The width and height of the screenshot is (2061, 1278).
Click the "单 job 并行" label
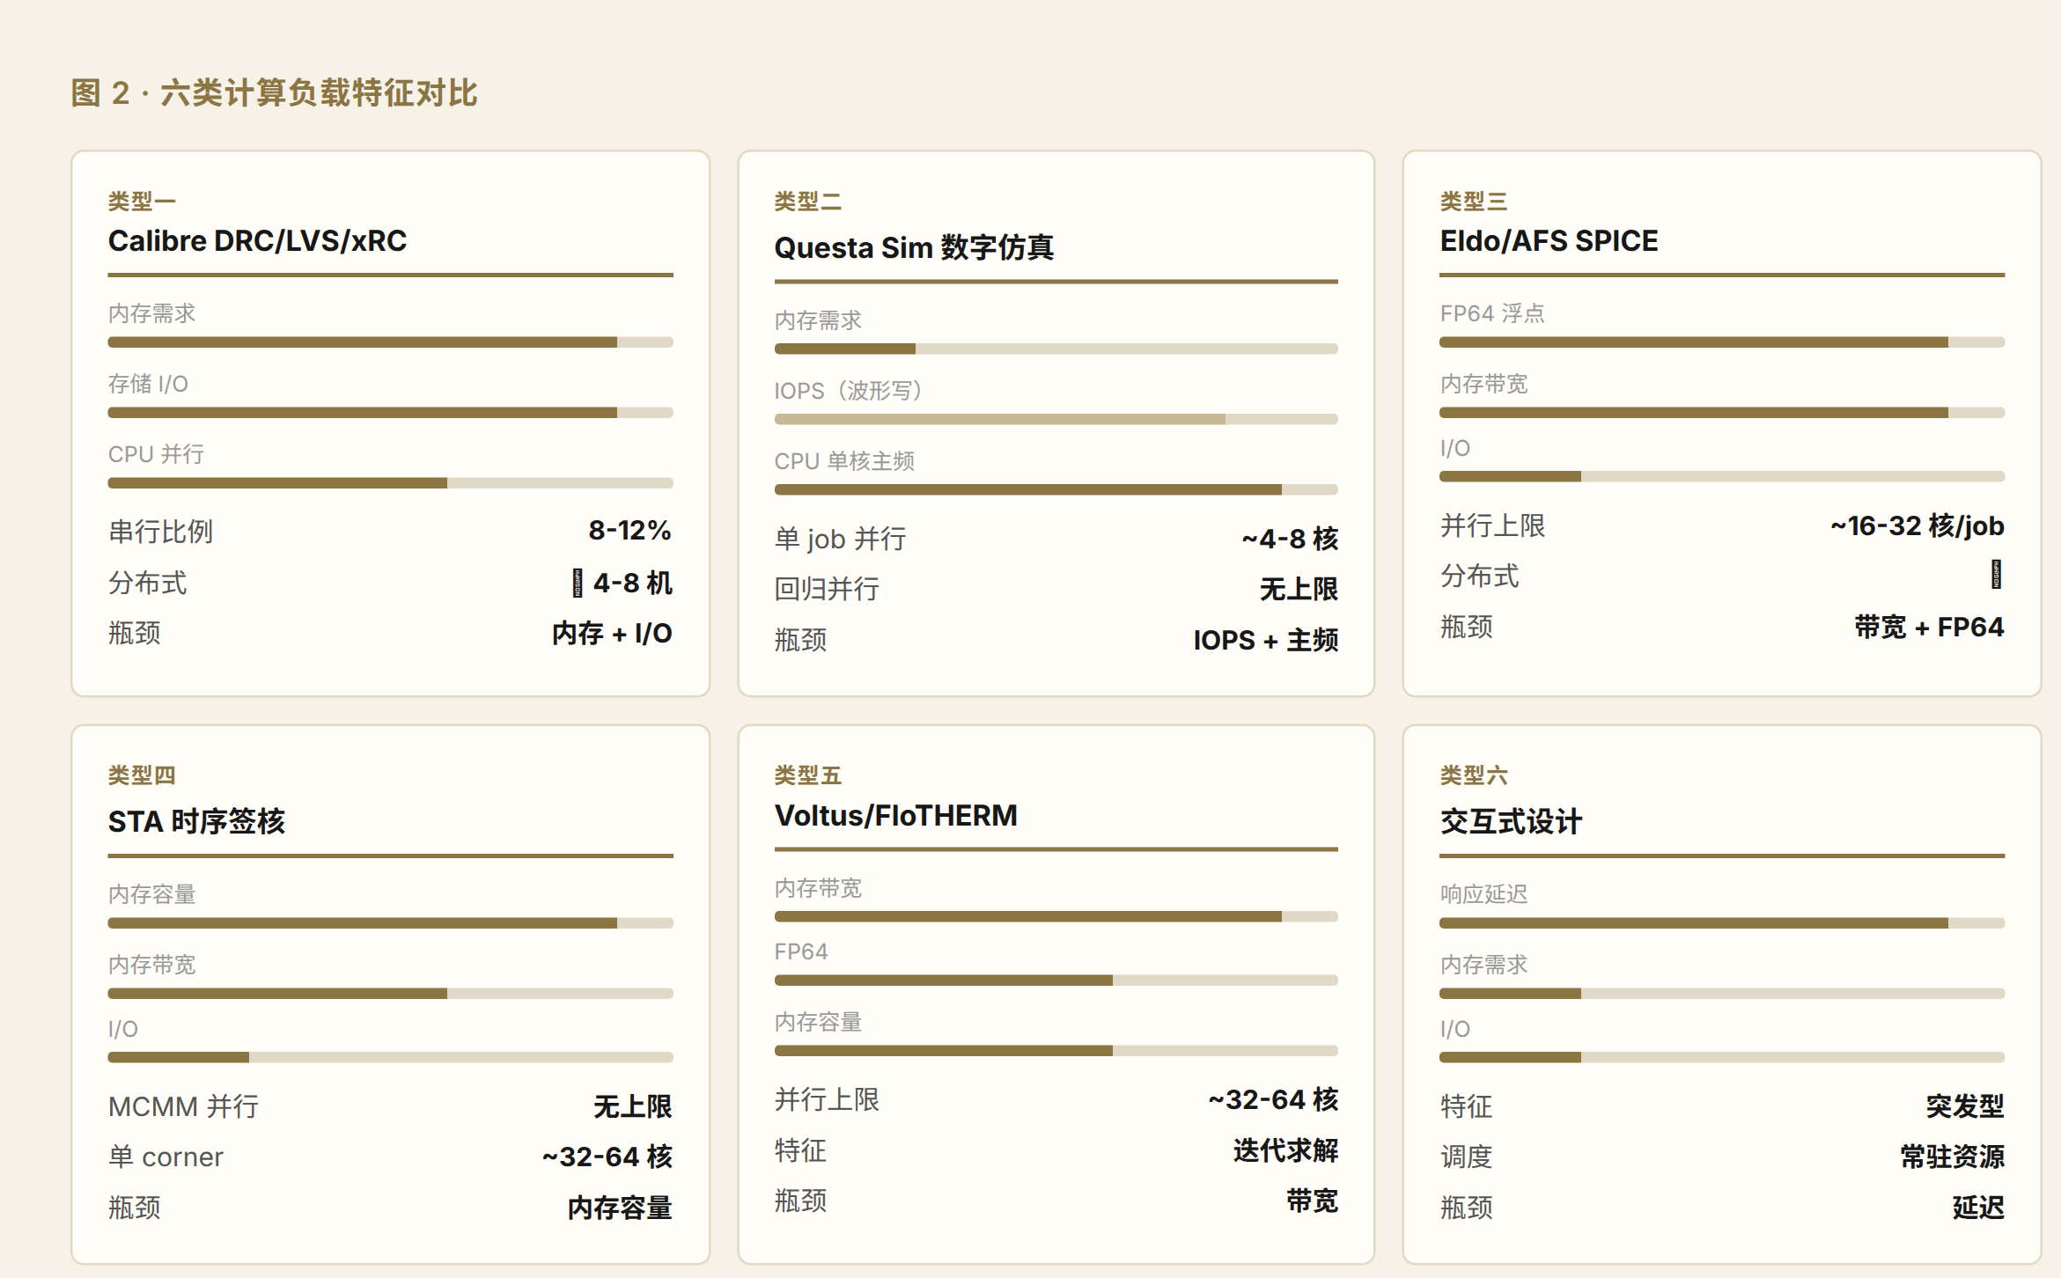[840, 539]
